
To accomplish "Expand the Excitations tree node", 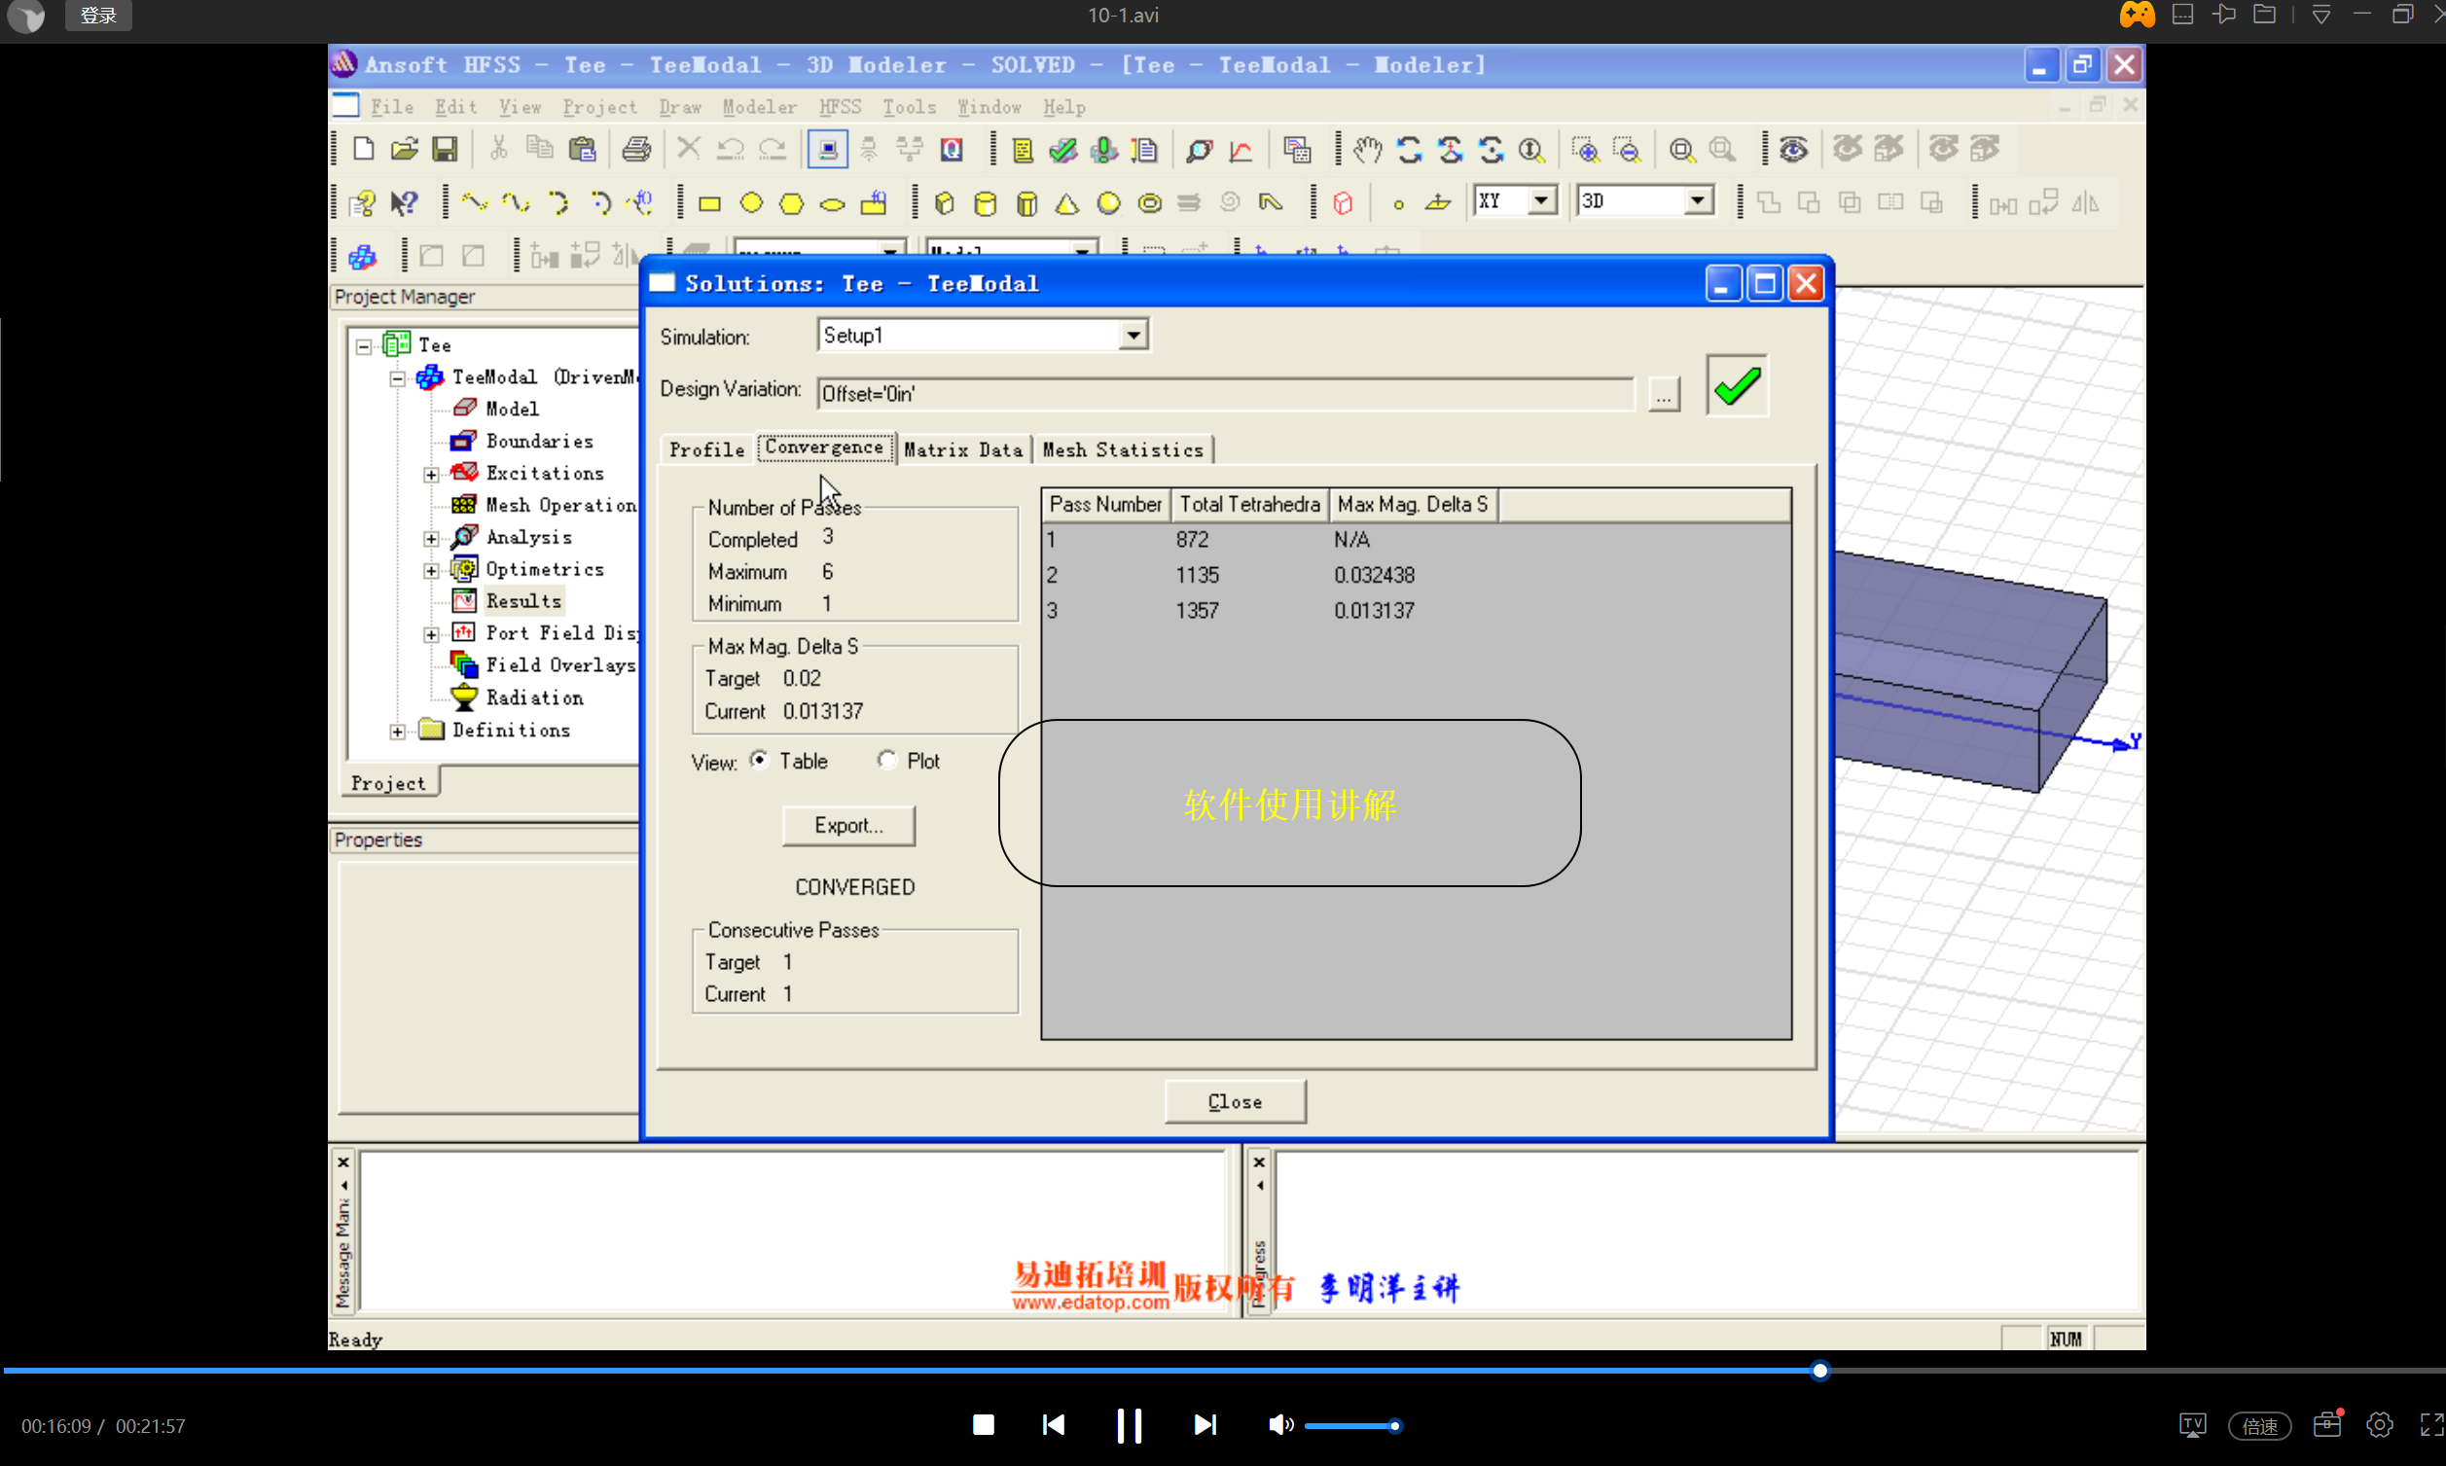I will click(x=431, y=474).
